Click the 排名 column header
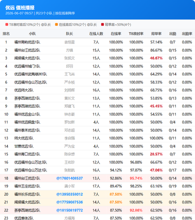Image resolution: width=195 pixels, height=220 pixels. coord(6,34)
